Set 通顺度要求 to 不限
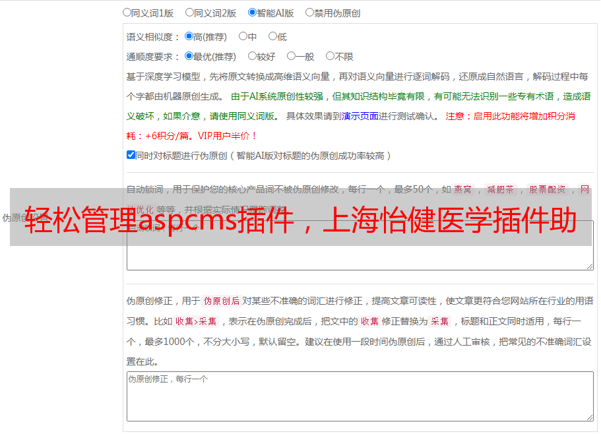Image resolution: width=601 pixels, height=434 pixels. 330,56
